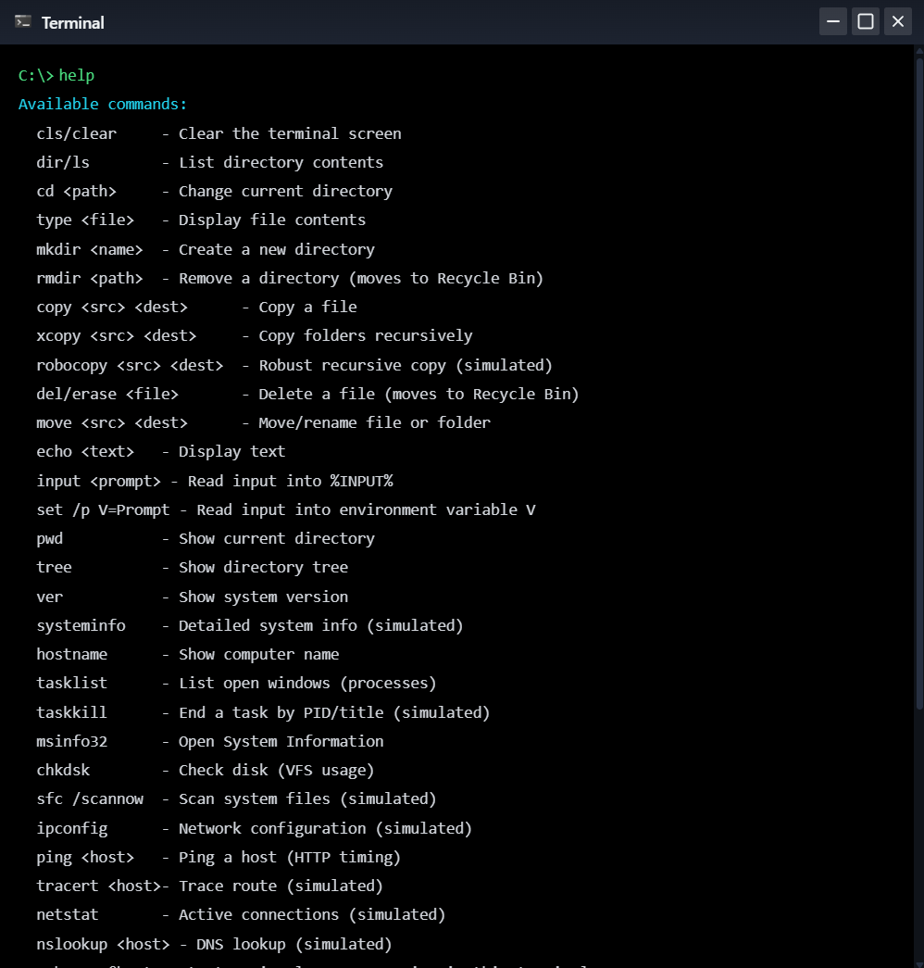Click 'Display file contents' description

coord(272,220)
